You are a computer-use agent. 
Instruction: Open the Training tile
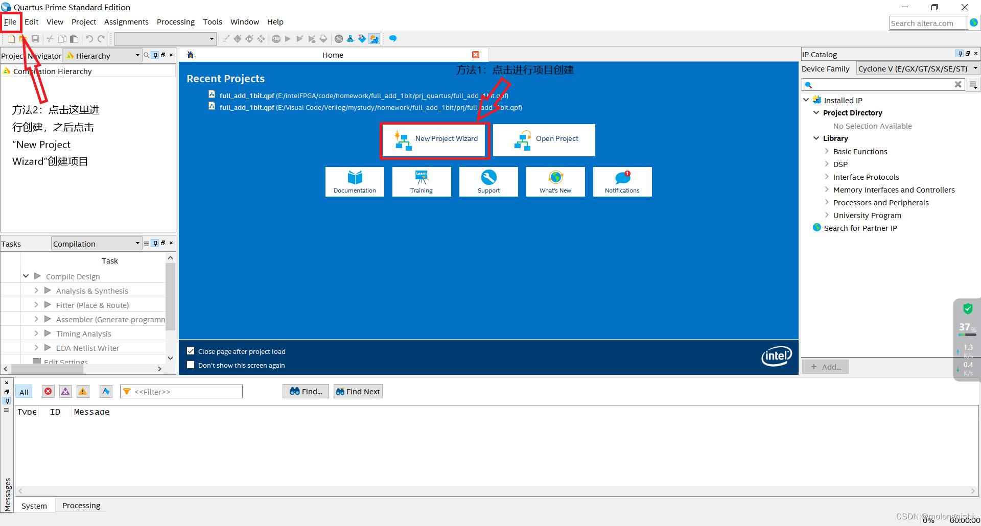point(422,182)
